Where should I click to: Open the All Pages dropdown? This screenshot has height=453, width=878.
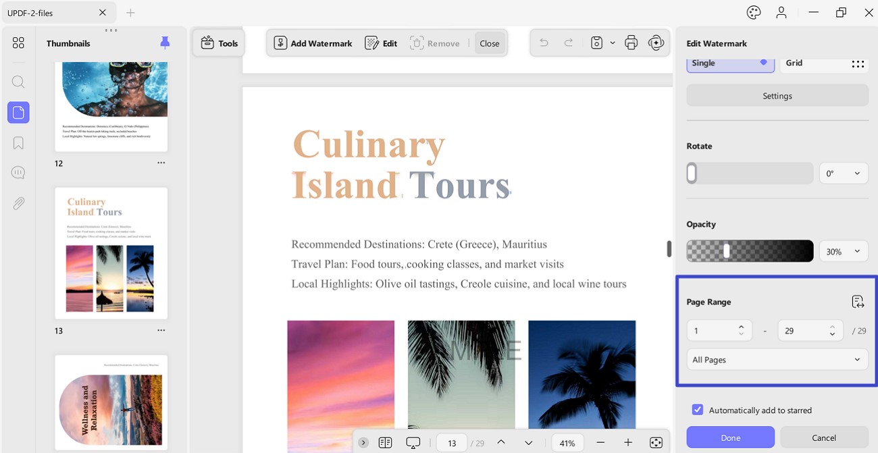[777, 360]
